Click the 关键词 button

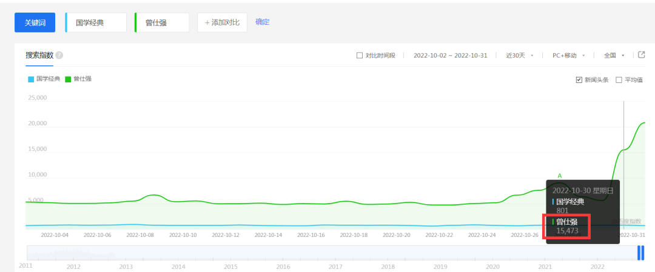(35, 22)
